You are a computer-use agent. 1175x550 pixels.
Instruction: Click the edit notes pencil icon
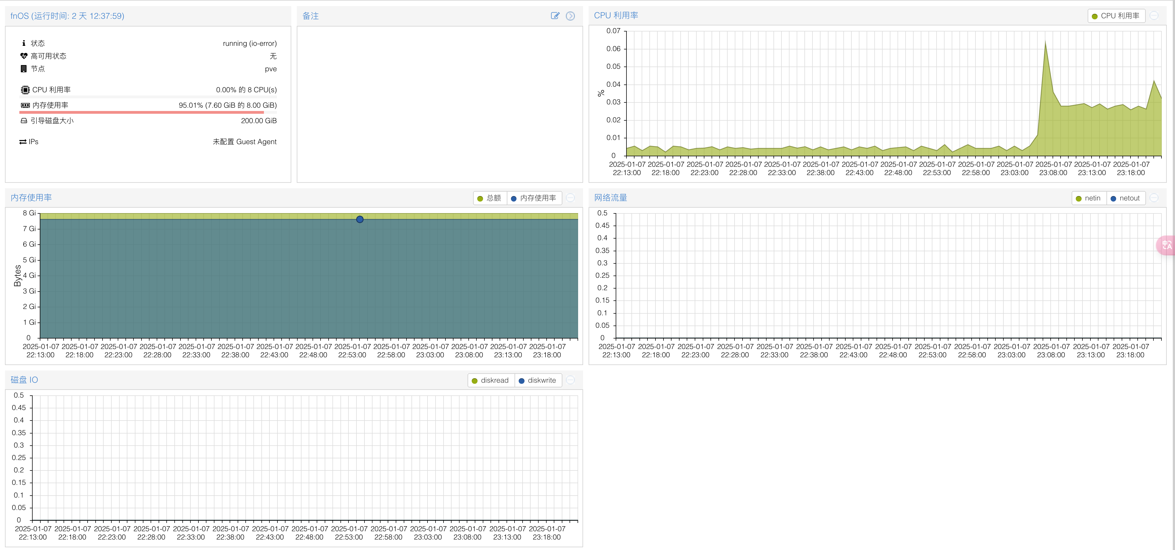555,16
